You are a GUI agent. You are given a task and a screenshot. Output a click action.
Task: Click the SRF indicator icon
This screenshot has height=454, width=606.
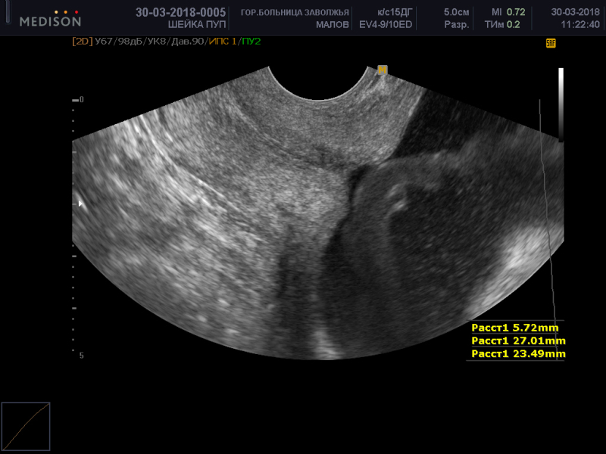[551, 43]
